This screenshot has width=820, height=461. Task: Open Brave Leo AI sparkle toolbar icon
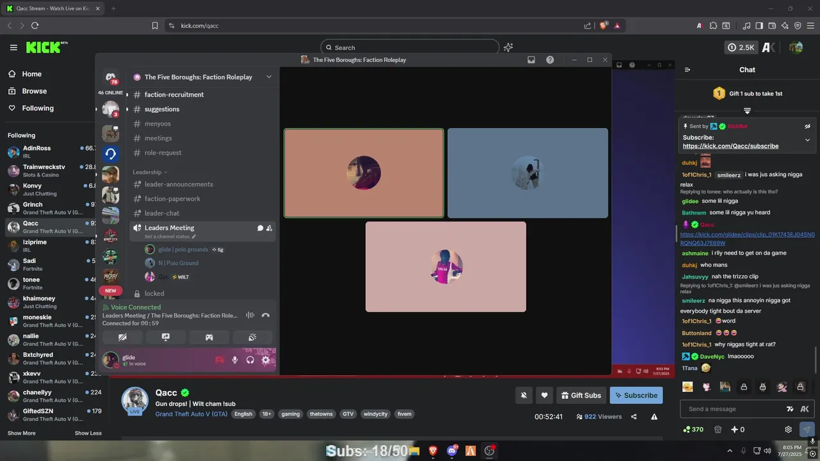tap(785, 26)
